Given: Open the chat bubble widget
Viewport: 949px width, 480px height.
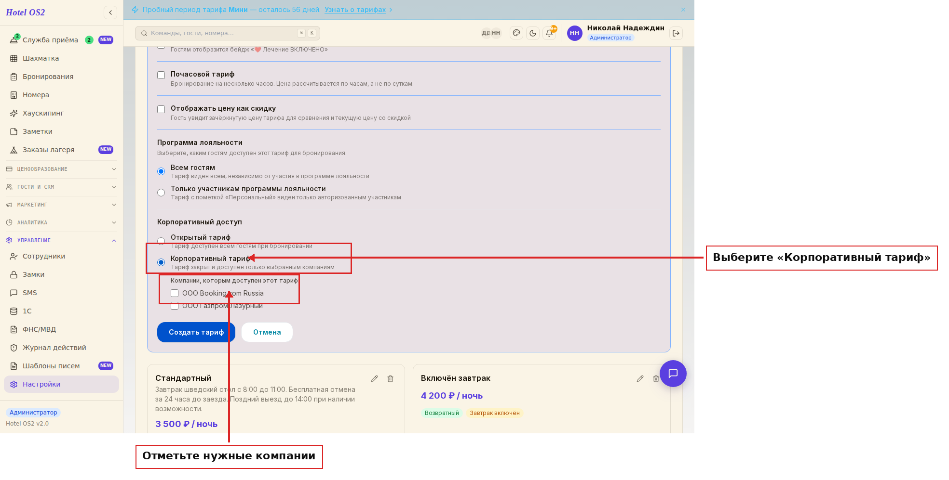Looking at the screenshot, I should 673,374.
